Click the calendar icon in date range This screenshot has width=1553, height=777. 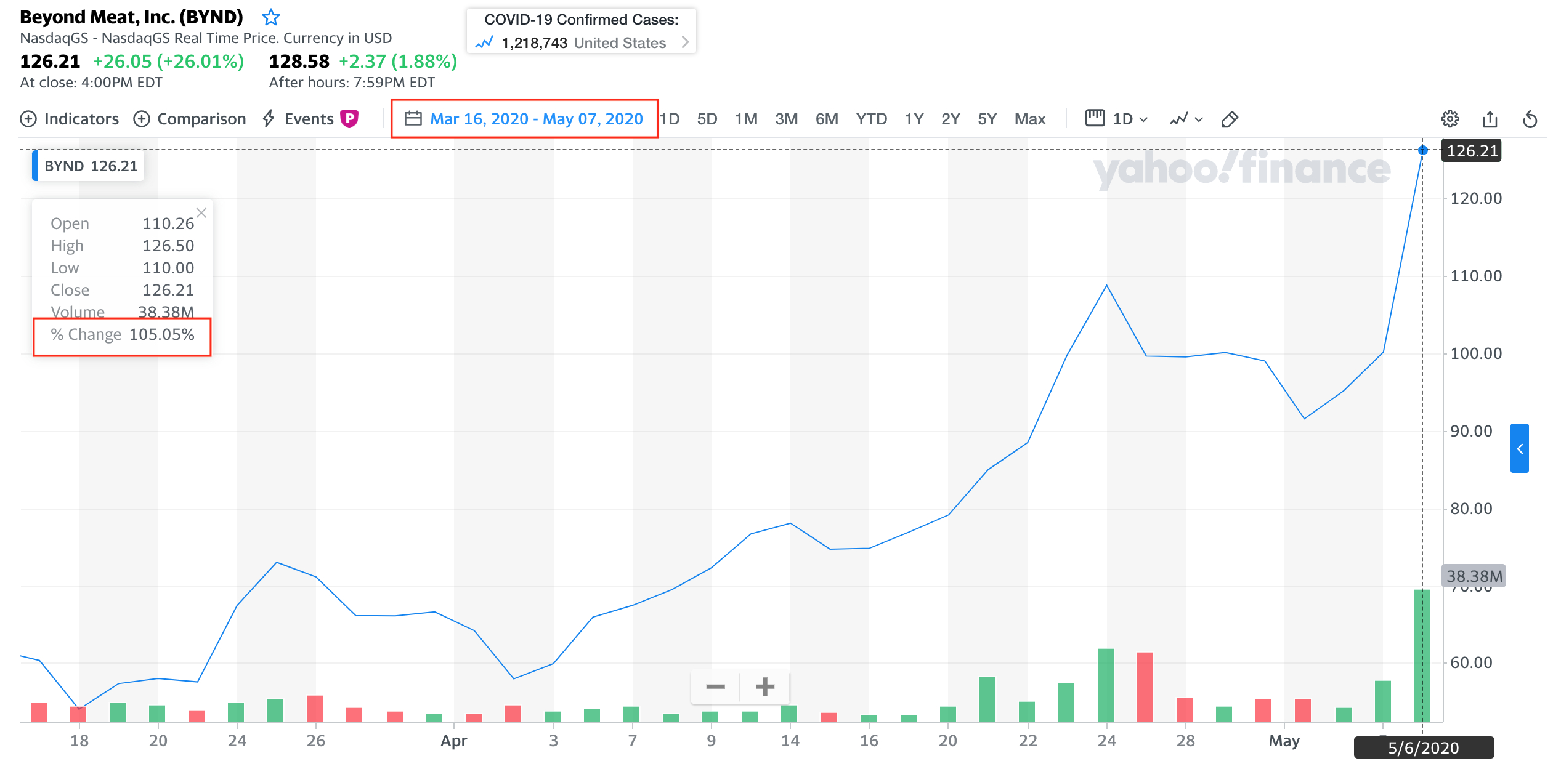pos(413,118)
